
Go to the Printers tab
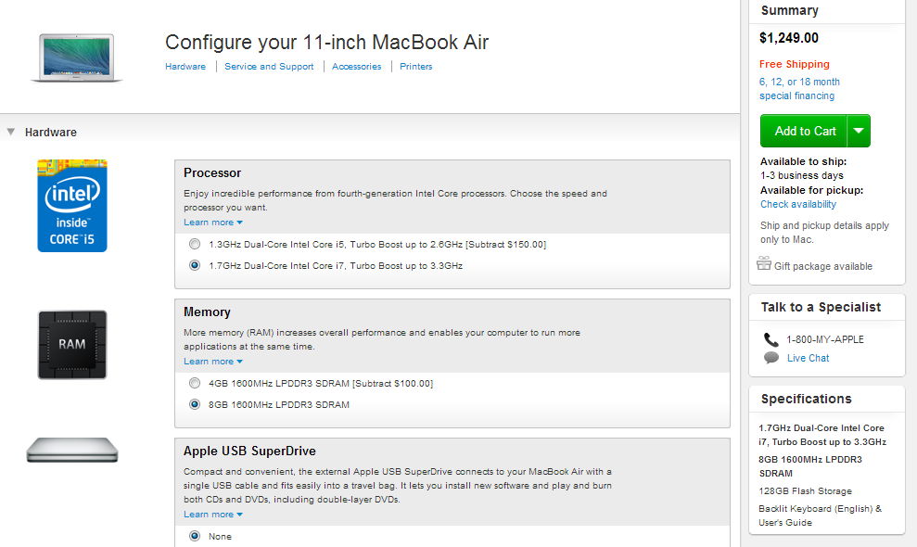[415, 67]
